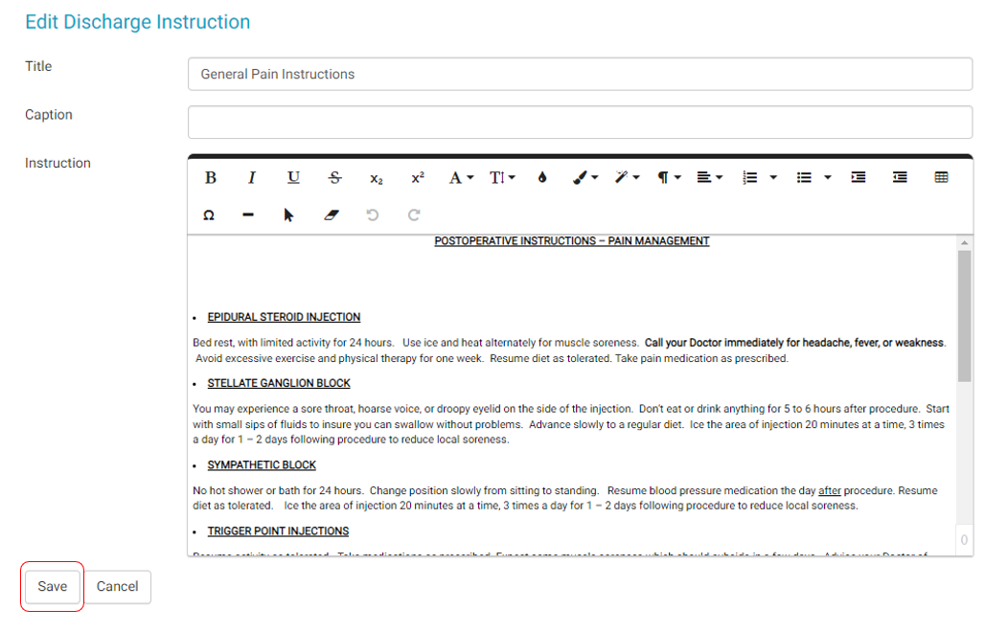Viewport: 985px width, 632px height.
Task: Toggle bold formatting in the editor
Action: (x=211, y=177)
